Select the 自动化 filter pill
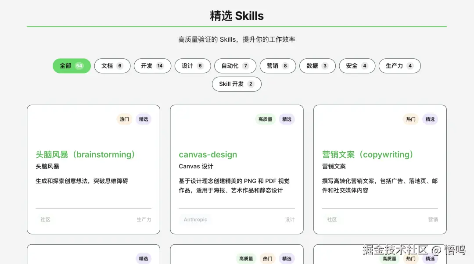Screen dimensions: 474x264 pyautogui.click(x=235, y=66)
